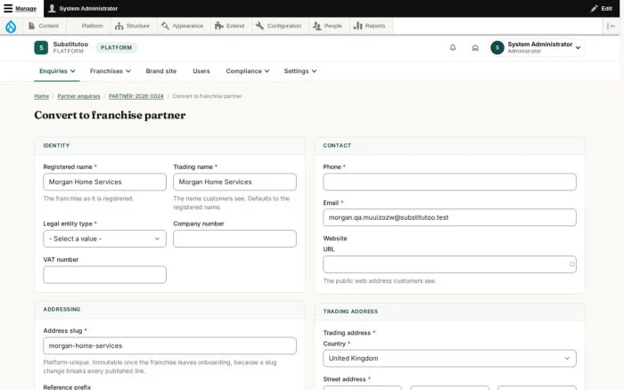Open the Extend toolbar item
The image size is (624, 390).
pyautogui.click(x=230, y=26)
